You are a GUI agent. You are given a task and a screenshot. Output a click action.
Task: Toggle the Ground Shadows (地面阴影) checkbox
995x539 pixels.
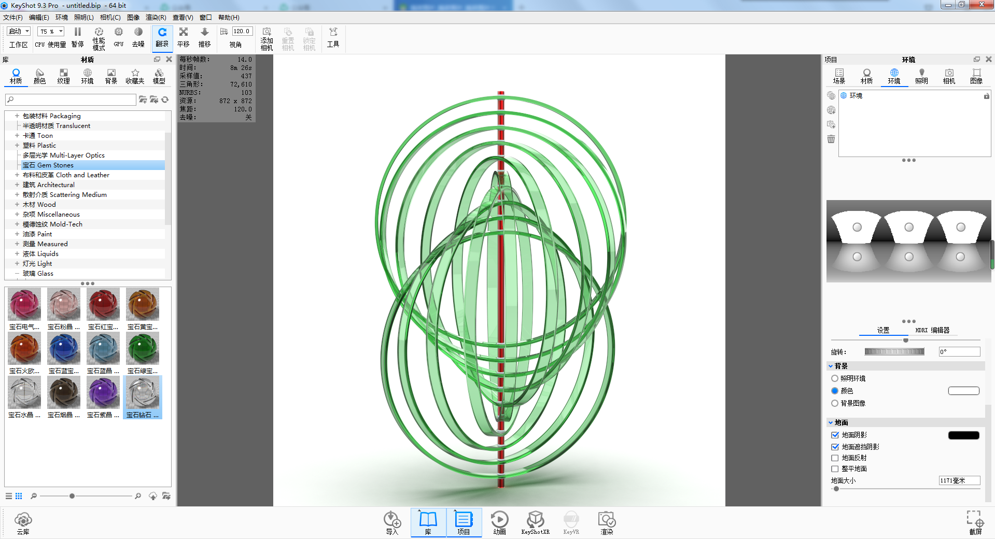835,435
